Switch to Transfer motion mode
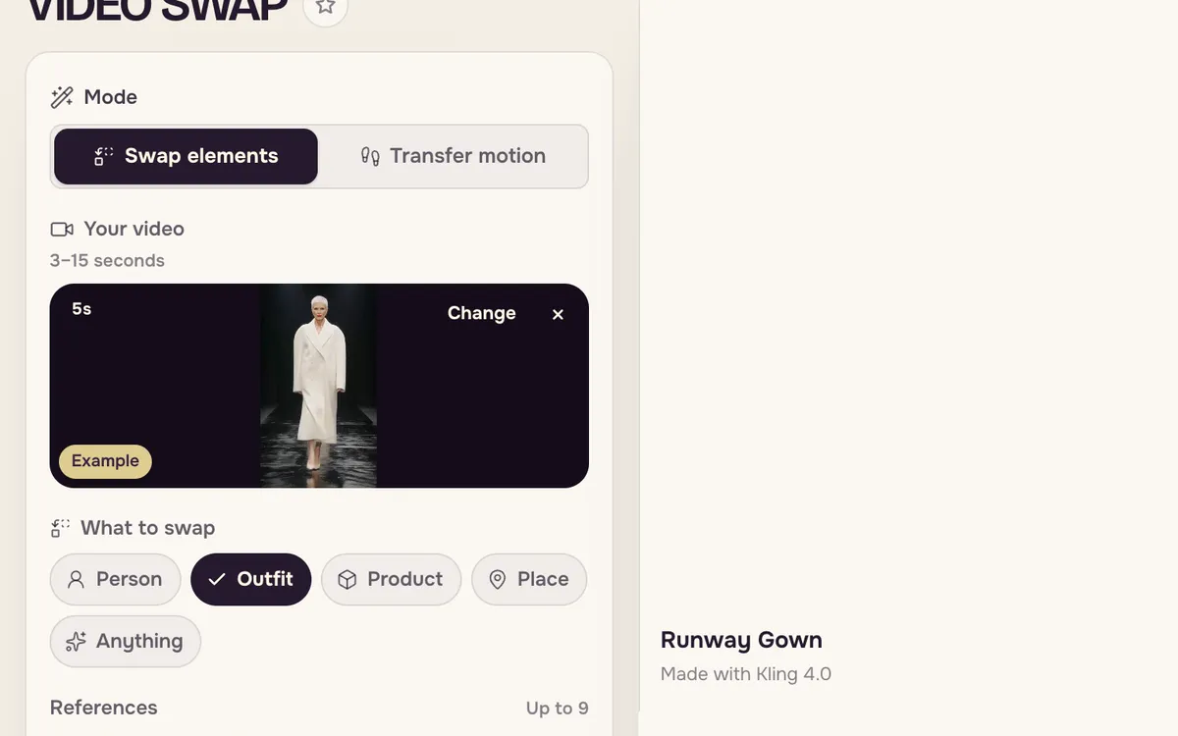 [454, 156]
